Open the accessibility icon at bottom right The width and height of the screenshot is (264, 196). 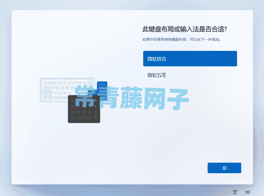pyautogui.click(x=235, y=192)
